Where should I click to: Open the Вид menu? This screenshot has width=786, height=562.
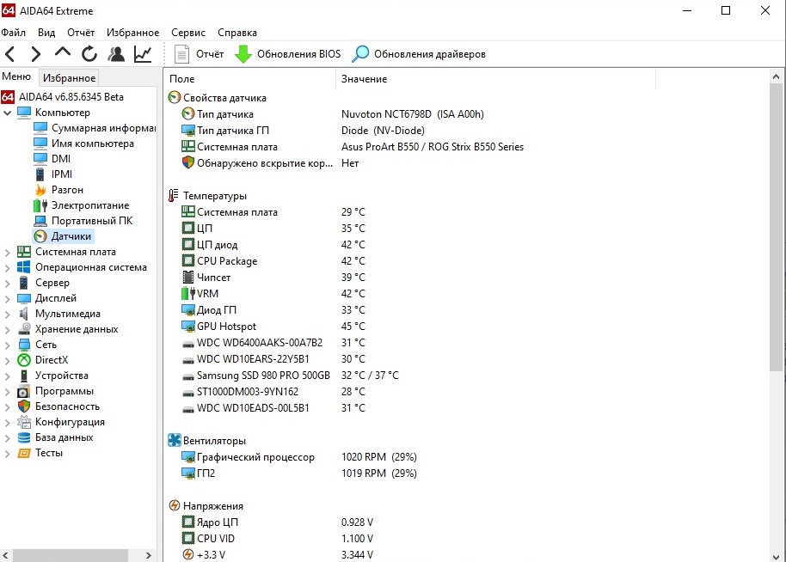(x=46, y=33)
